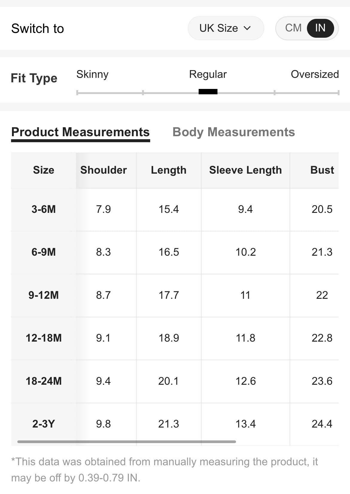
Task: Click the Skinny fit type label
Action: (92, 74)
